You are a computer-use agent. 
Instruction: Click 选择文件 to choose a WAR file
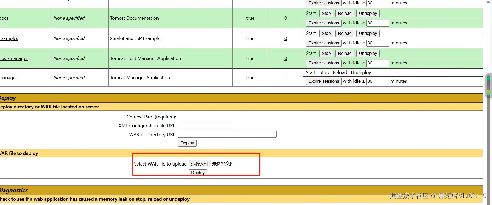point(200,164)
